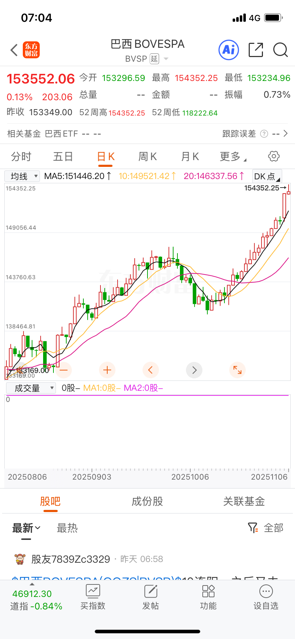Tap date label 20250903 on axis
This screenshot has width=295, height=639.
pos(92,477)
